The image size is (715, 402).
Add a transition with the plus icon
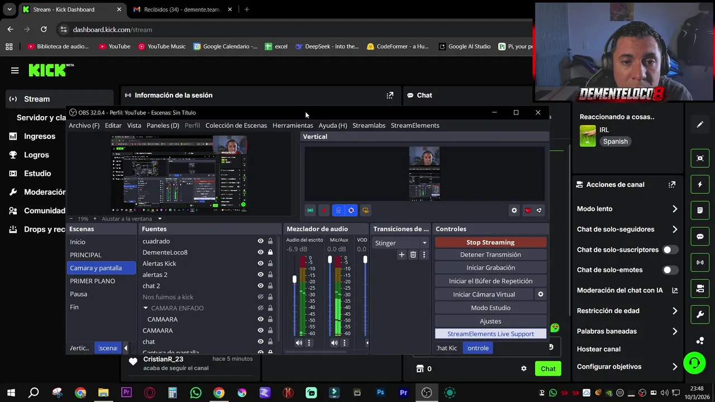click(401, 255)
